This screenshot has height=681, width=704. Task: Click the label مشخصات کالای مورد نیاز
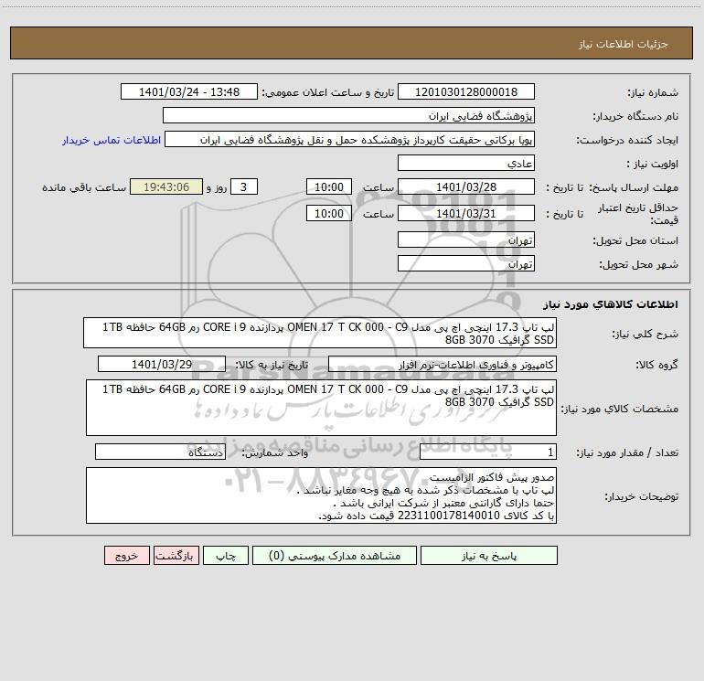tap(620, 409)
